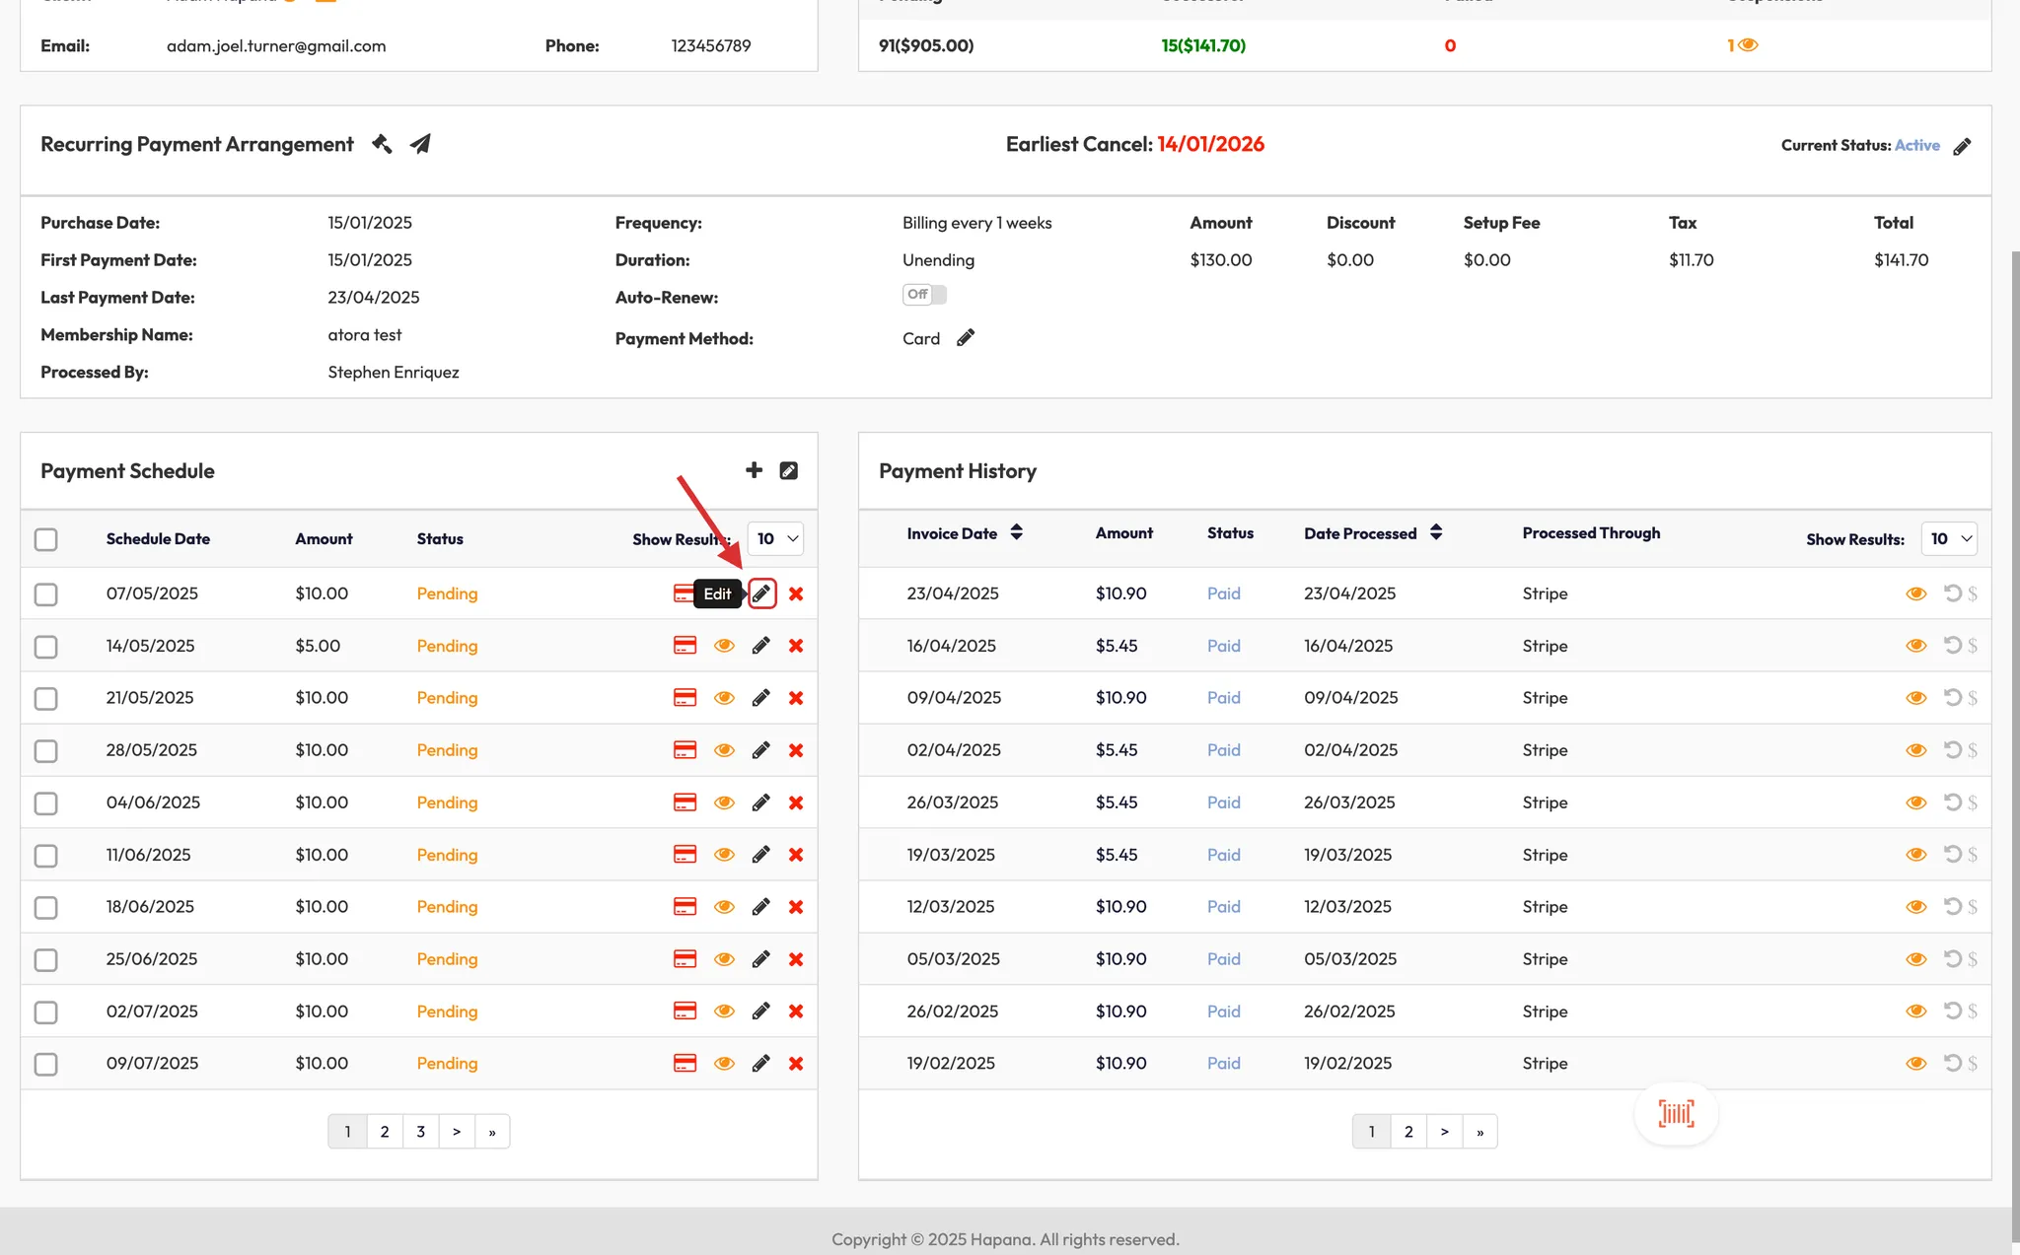Viewport: 2020px width, 1255px height.
Task: Edit Current Status with pencil icon
Action: pos(1962,147)
